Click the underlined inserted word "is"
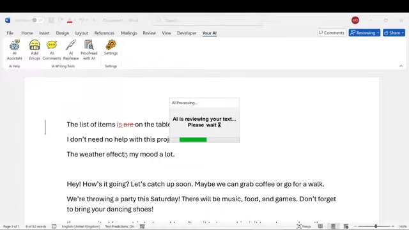This screenshot has height=230, width=409. point(120,125)
